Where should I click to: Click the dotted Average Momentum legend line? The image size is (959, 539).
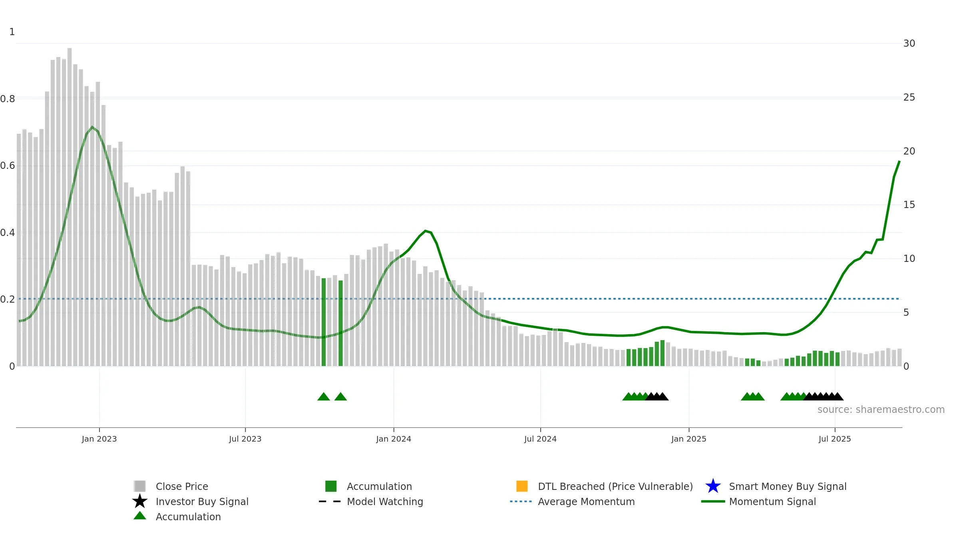pos(521,501)
